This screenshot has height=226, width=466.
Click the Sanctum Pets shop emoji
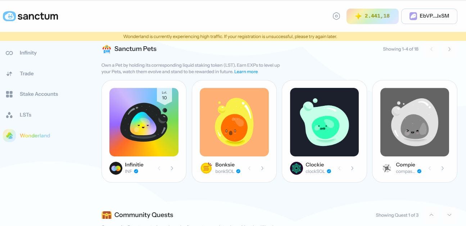(x=106, y=48)
